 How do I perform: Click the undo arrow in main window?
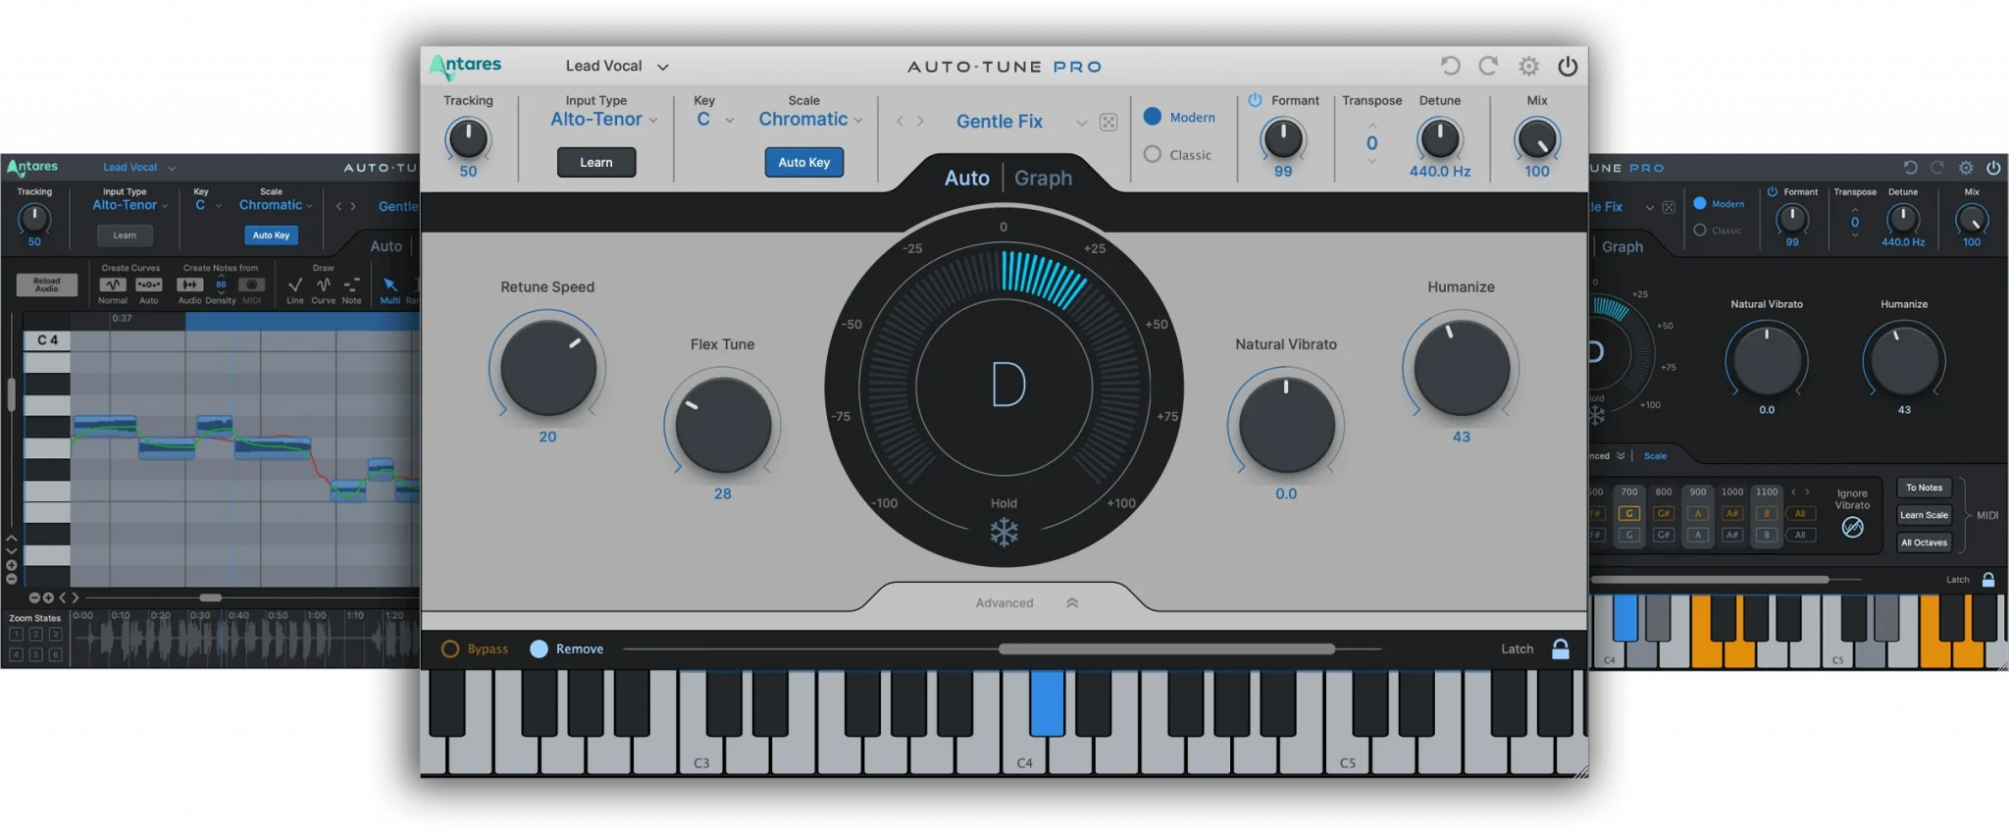pos(1450,66)
